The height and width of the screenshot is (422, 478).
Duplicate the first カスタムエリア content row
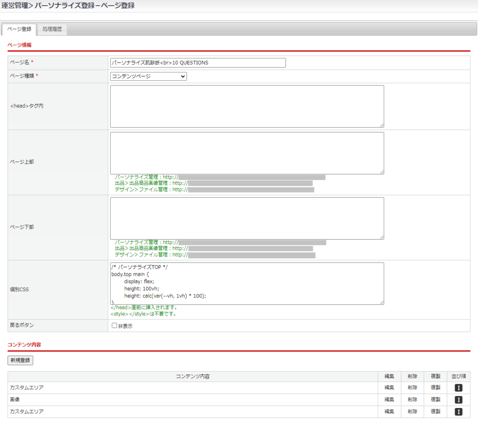click(436, 387)
